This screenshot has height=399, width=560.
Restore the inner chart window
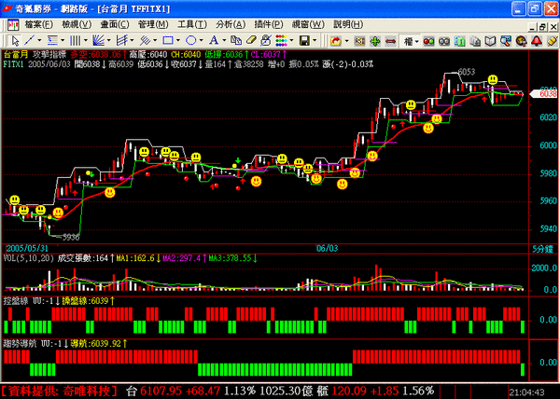click(x=543, y=27)
